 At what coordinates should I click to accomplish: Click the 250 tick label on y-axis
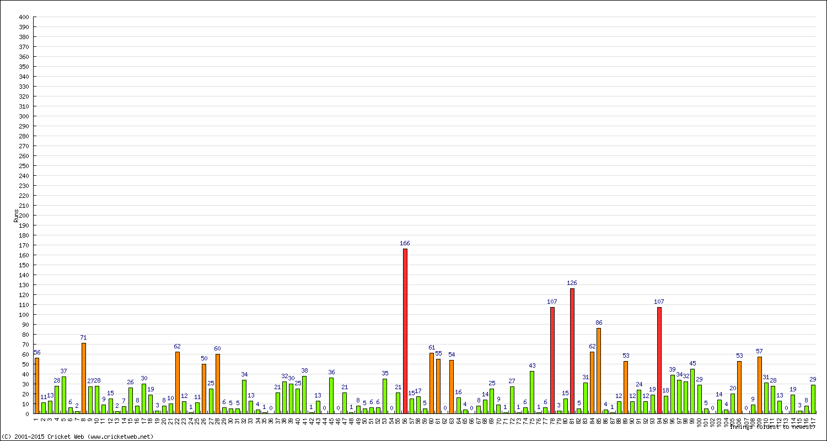click(x=23, y=166)
